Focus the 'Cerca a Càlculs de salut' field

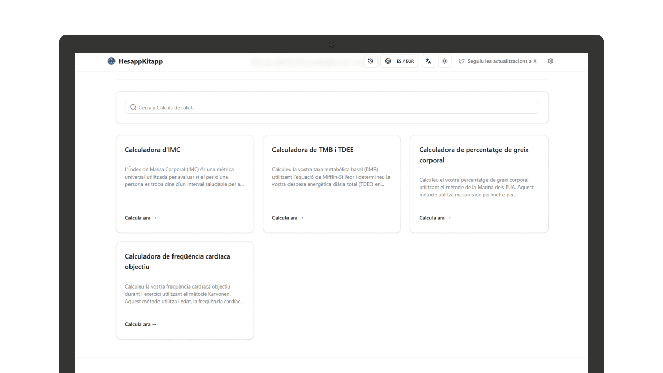(331, 108)
